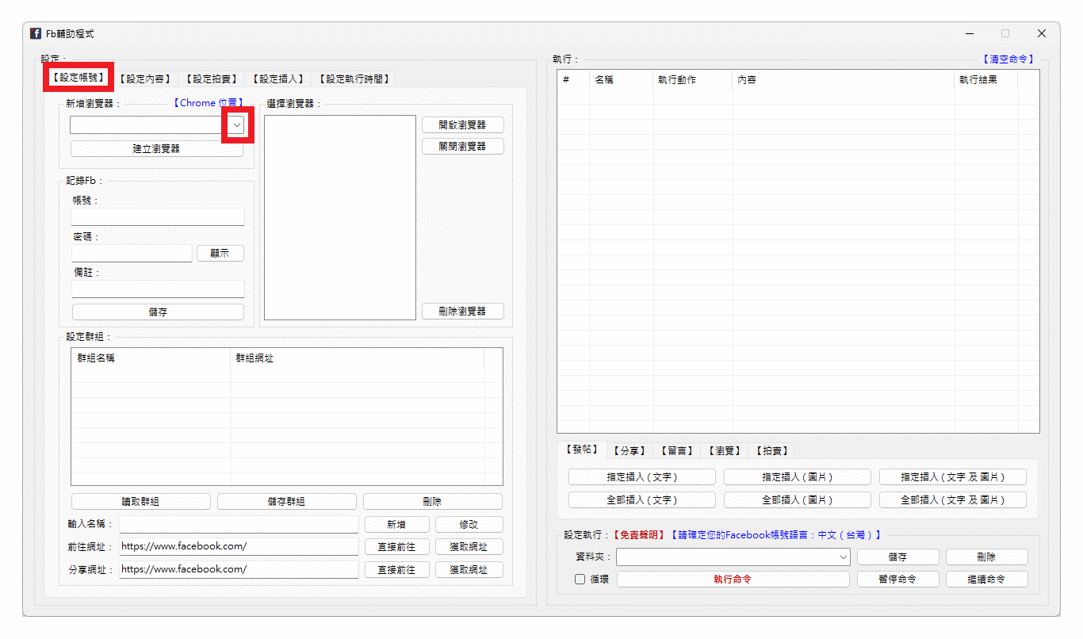Click the 【Chrome 位置】 link

tap(209, 103)
